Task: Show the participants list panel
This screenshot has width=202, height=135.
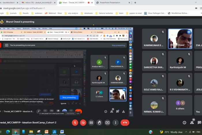Action: 192,123
